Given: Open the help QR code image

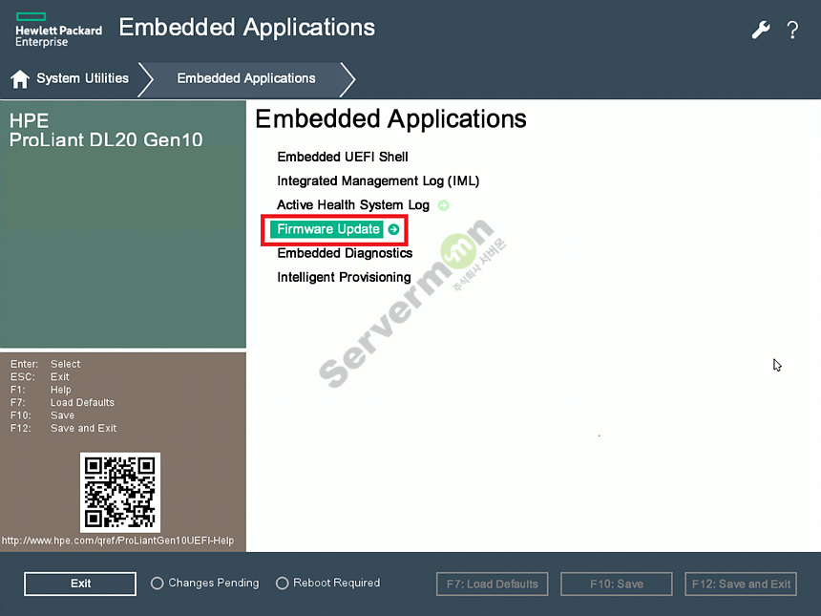Looking at the screenshot, I should (x=120, y=492).
